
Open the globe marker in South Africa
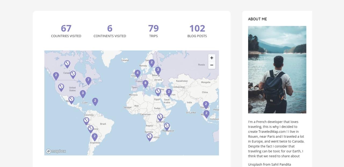click(150, 137)
